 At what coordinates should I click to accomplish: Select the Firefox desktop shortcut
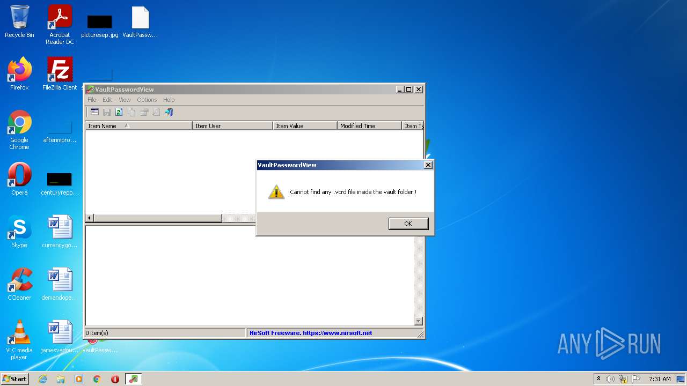[19, 74]
